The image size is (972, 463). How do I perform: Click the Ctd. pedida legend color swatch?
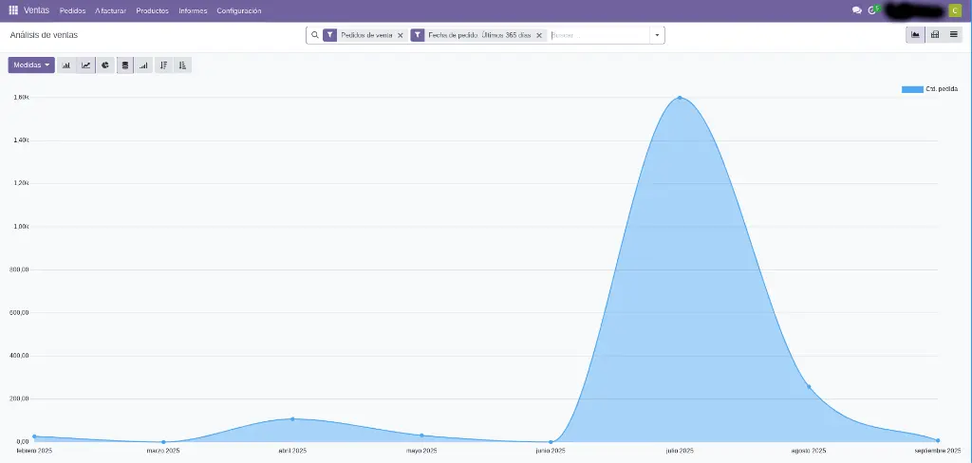[x=911, y=89]
